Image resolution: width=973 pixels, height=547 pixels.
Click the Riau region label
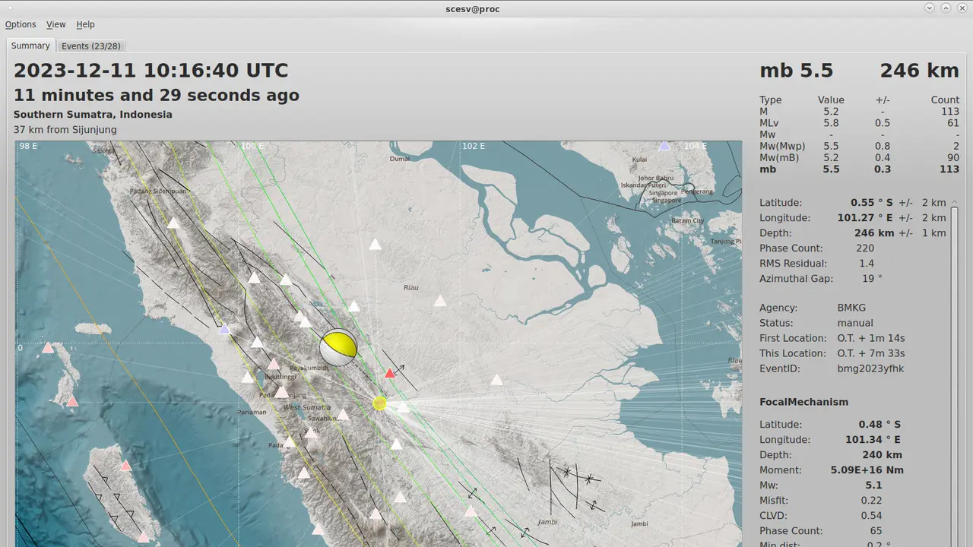(x=411, y=288)
